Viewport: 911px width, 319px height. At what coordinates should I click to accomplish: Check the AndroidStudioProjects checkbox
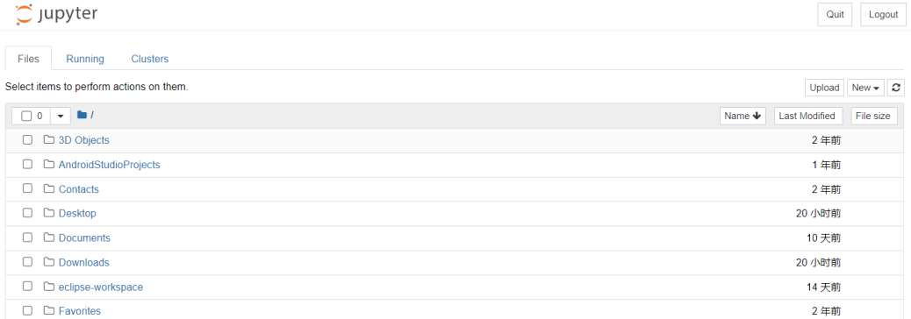27,164
